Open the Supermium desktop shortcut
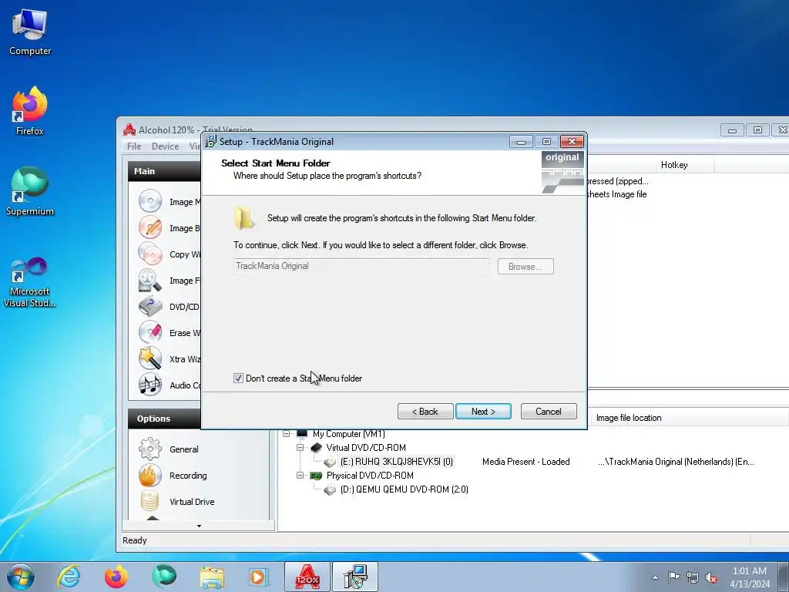This screenshot has height=592, width=789. pos(30,191)
